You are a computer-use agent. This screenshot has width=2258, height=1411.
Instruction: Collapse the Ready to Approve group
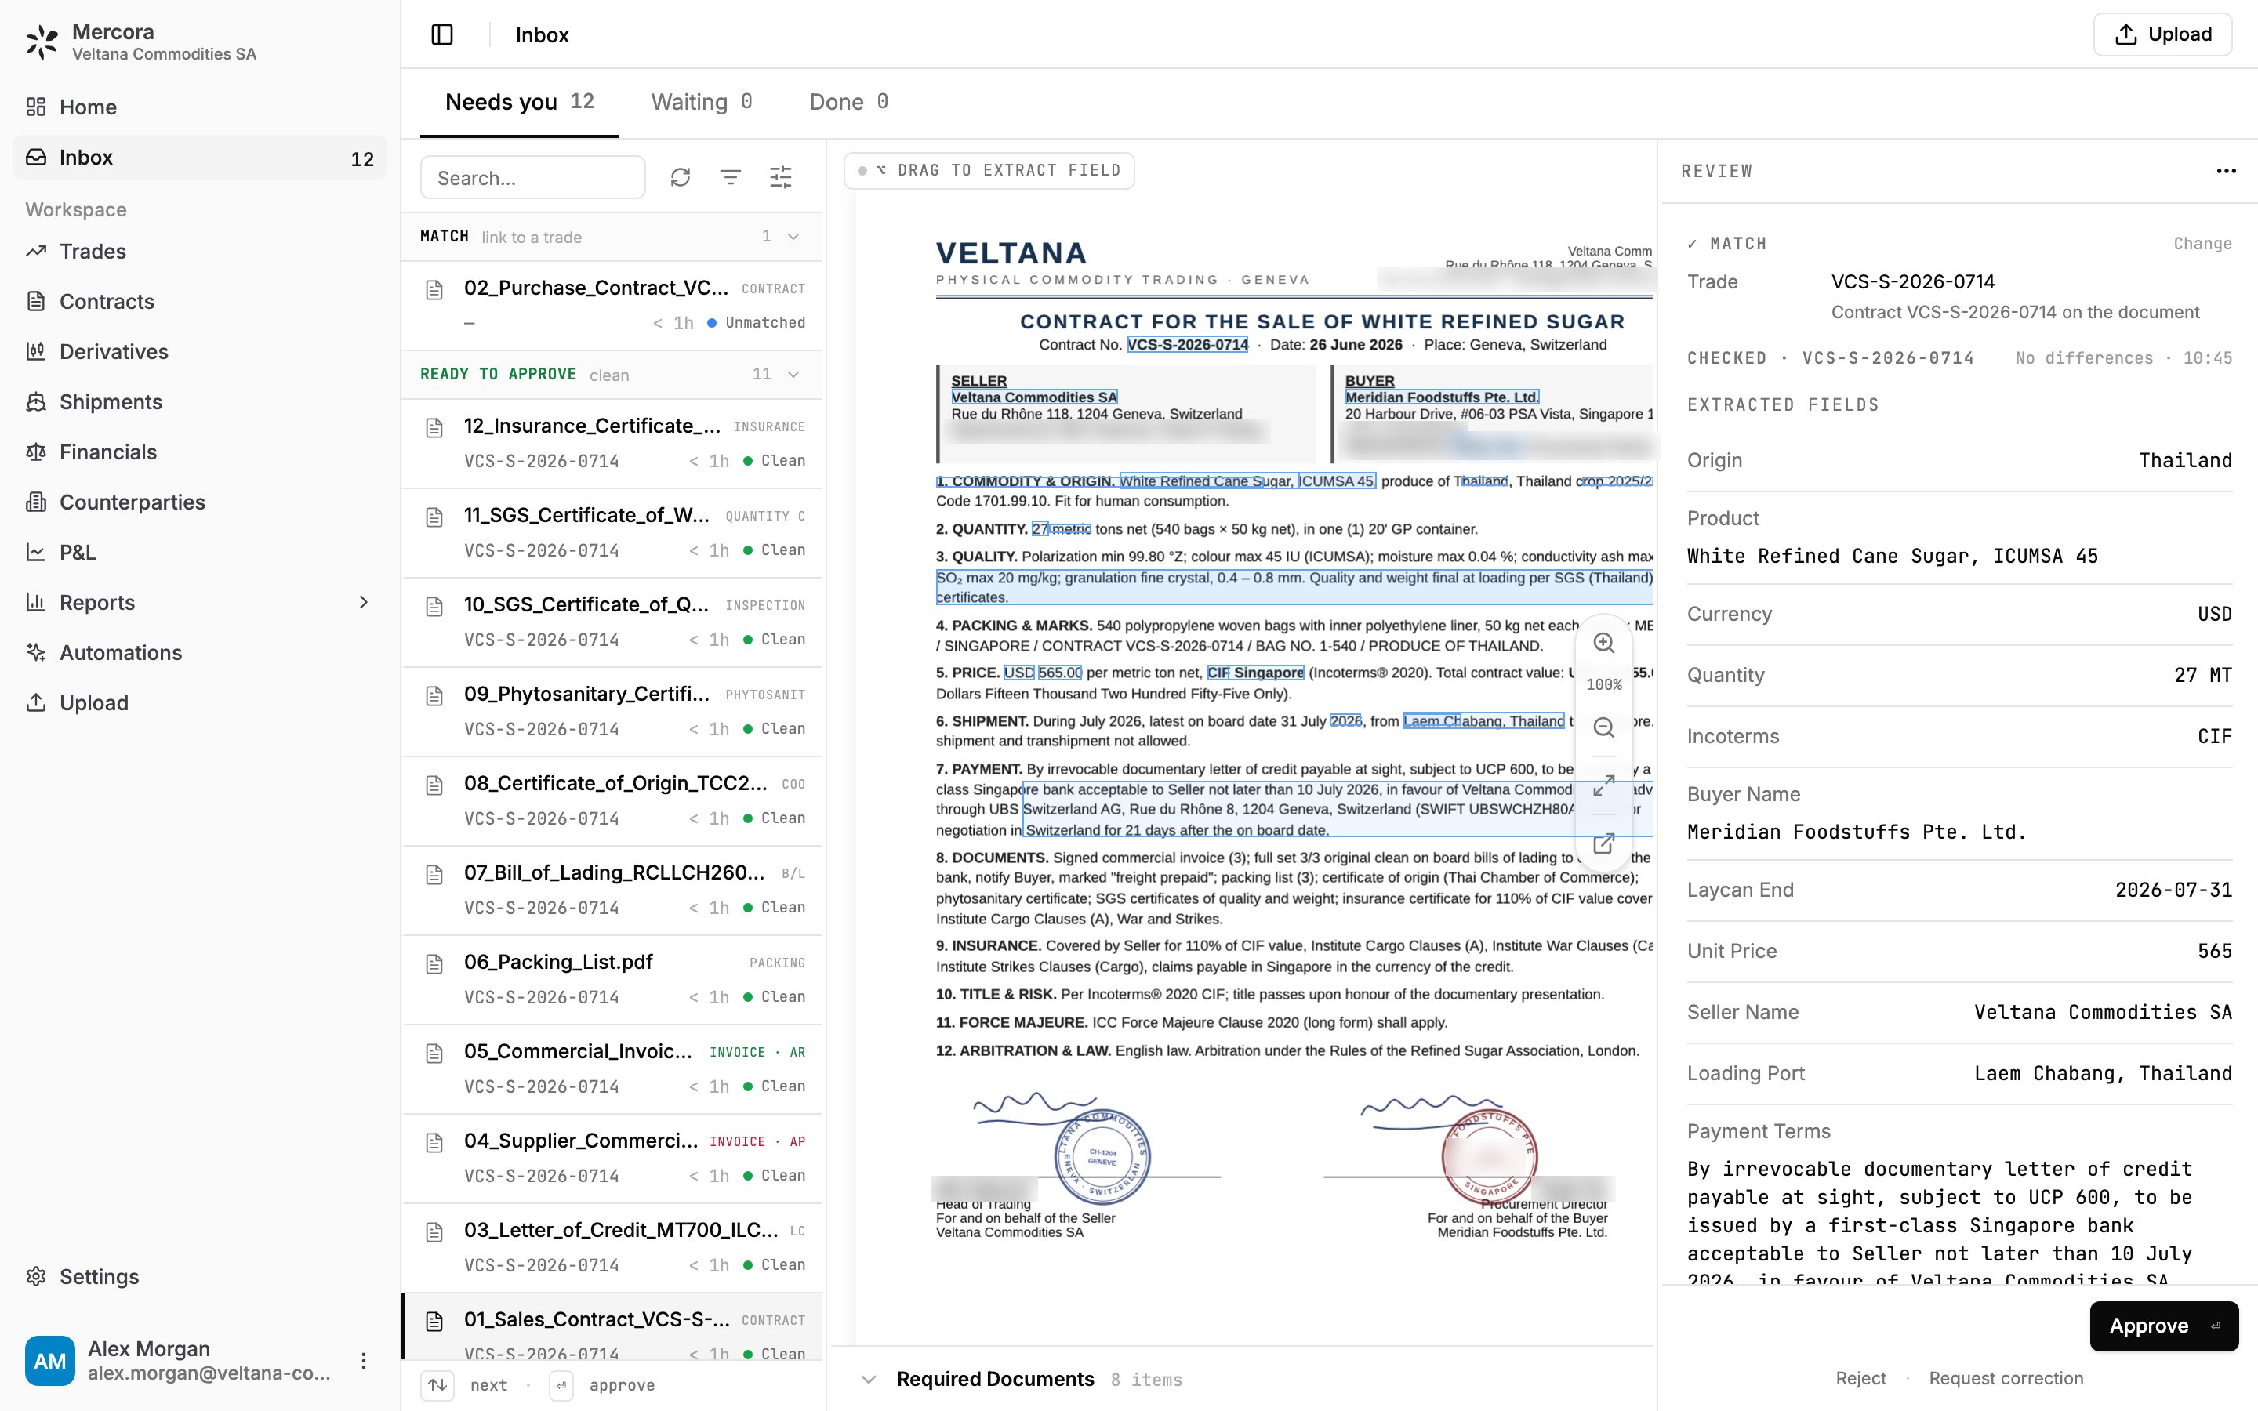tap(794, 375)
